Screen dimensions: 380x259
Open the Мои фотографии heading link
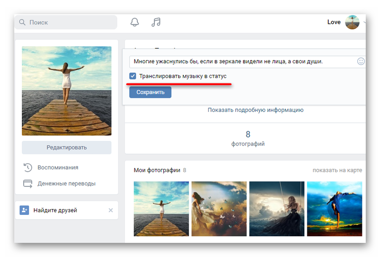[x=157, y=170]
